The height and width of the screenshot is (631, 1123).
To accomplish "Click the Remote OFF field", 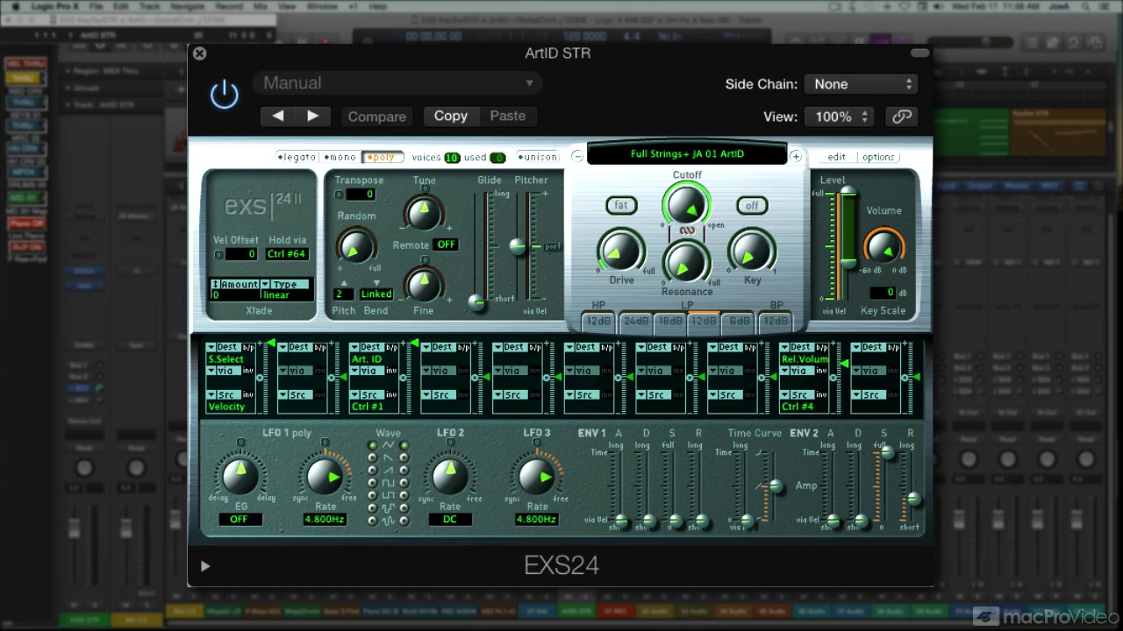I will 446,245.
